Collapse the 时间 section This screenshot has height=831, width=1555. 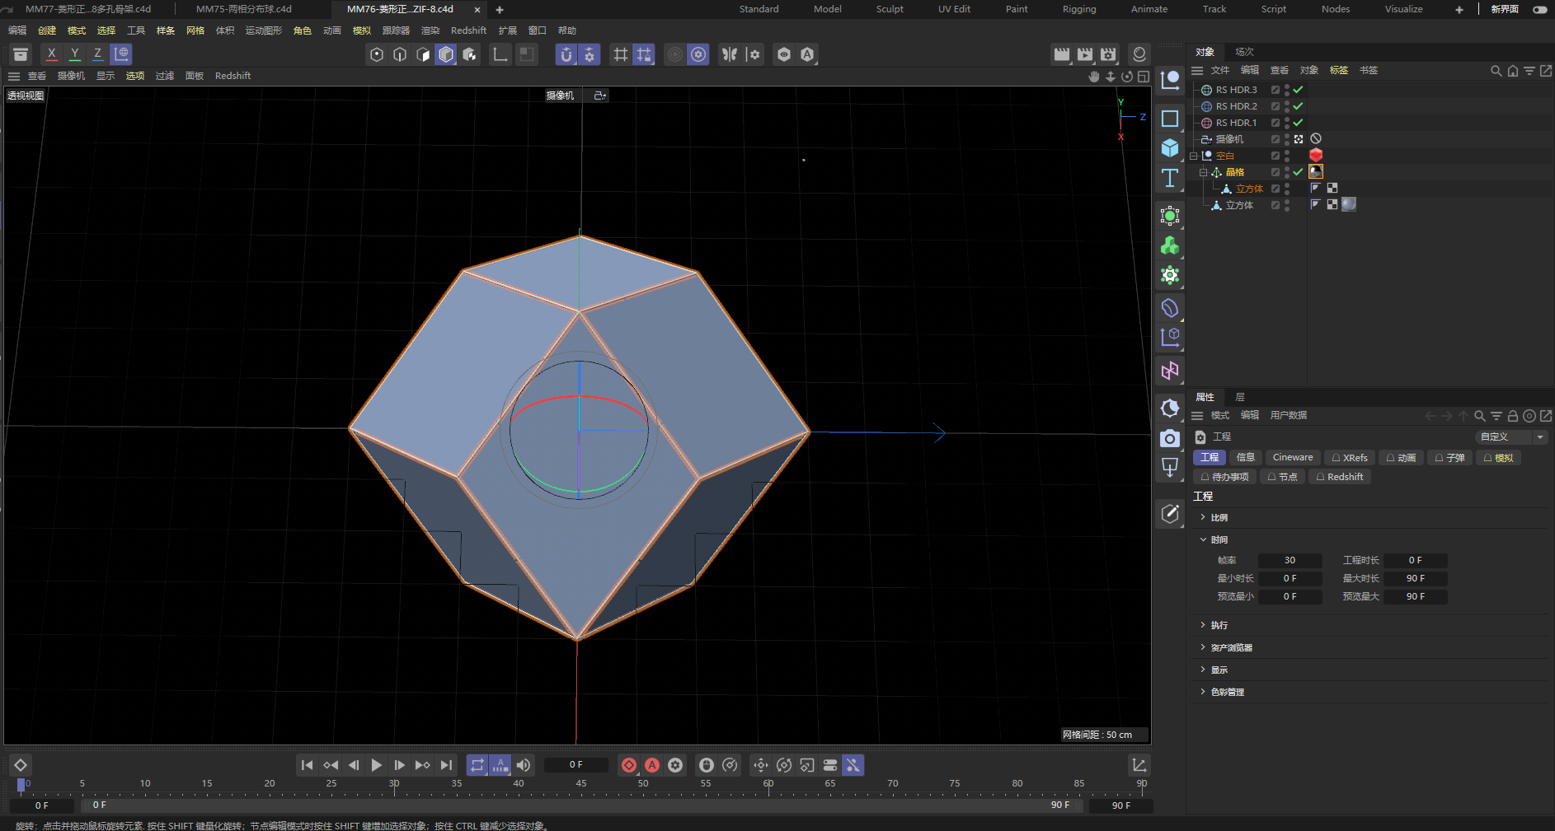(x=1203, y=539)
